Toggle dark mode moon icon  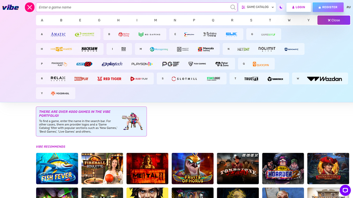(x=281, y=7)
